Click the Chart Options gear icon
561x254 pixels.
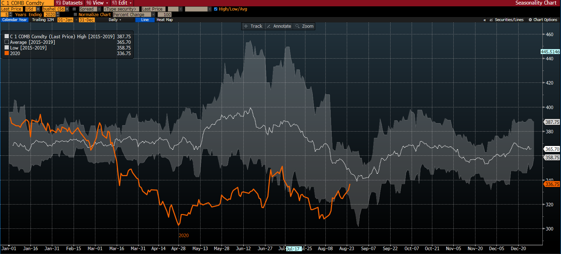530,20
